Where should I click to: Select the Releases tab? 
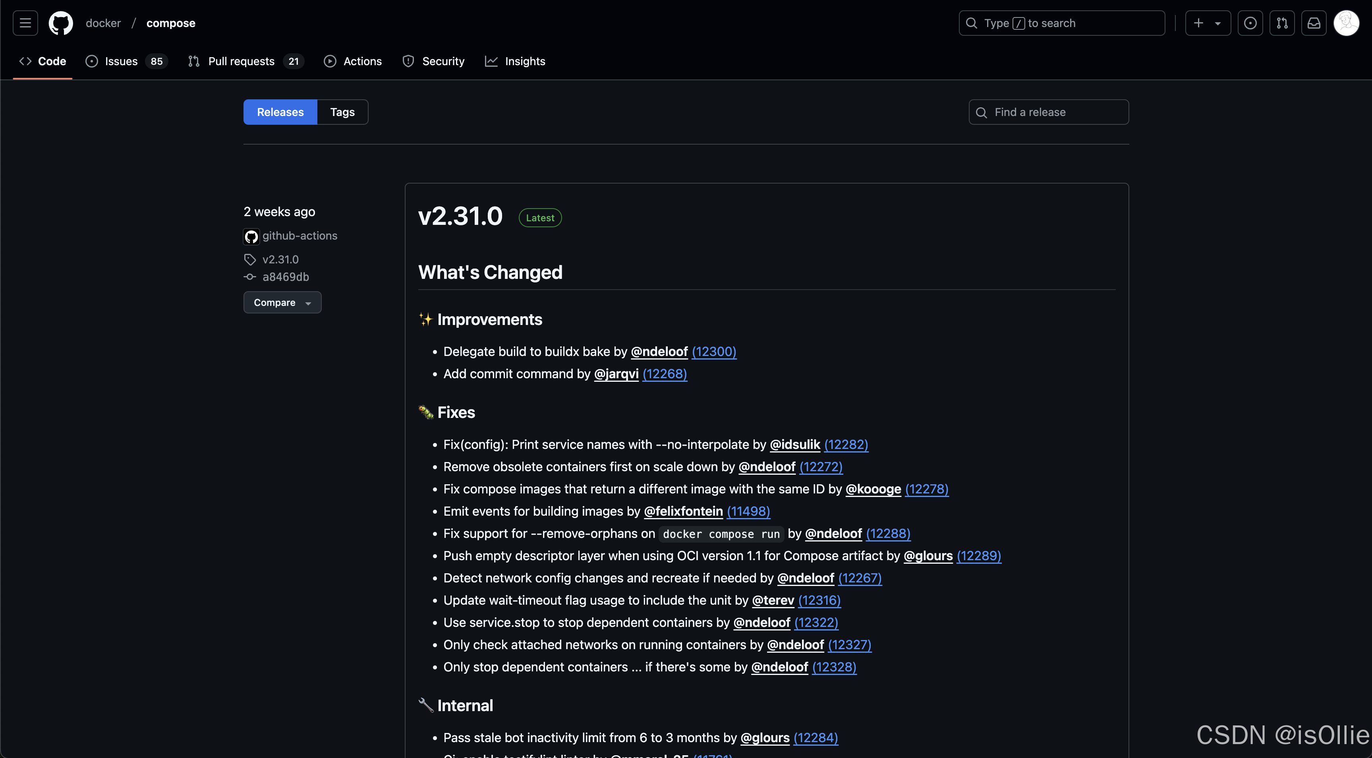[x=279, y=111]
